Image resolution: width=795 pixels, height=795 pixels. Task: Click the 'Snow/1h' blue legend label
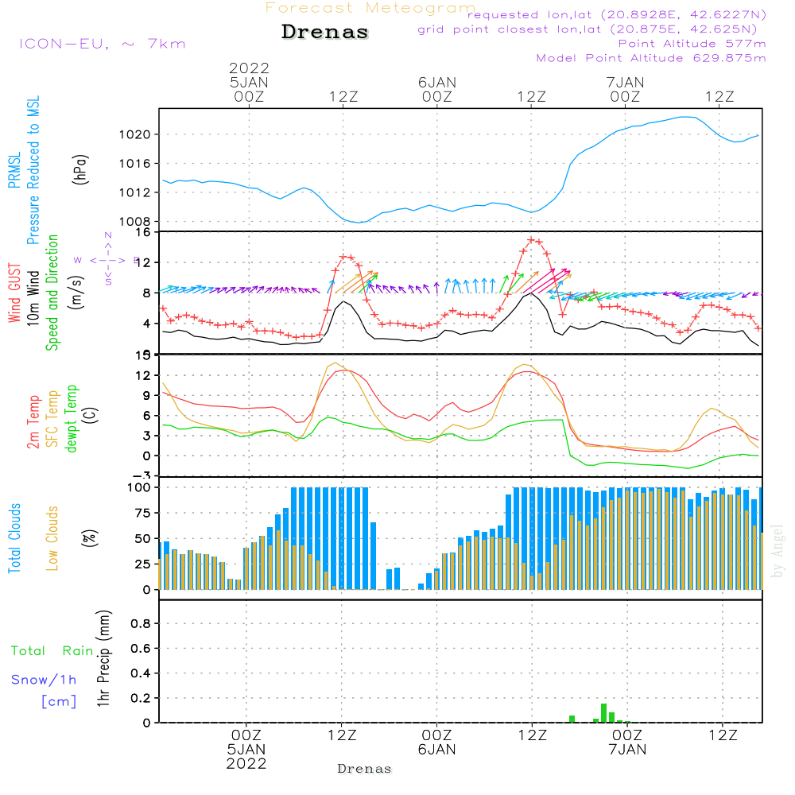[44, 680]
